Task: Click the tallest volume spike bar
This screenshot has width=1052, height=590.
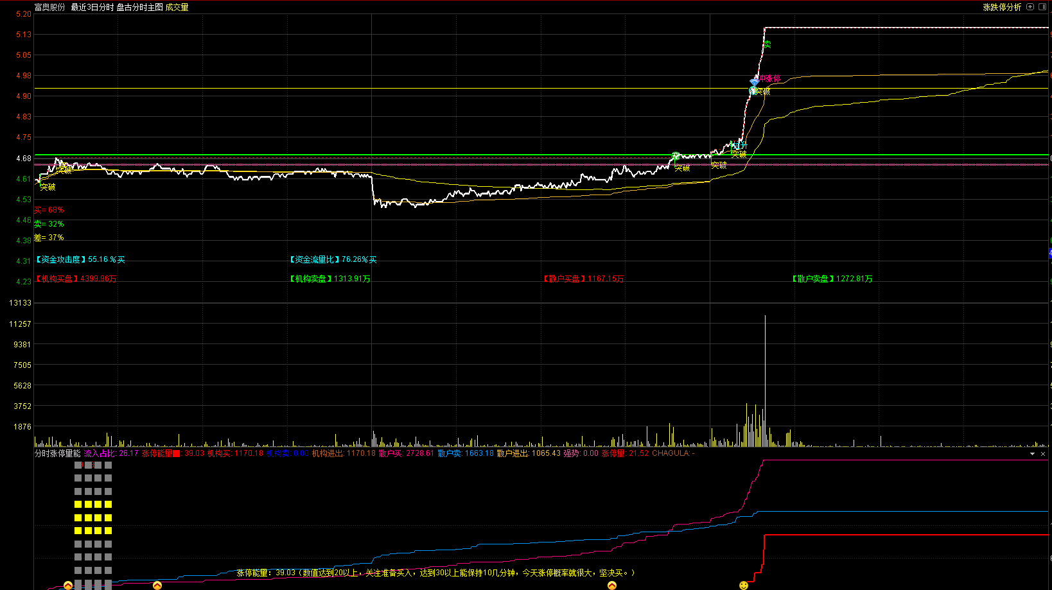Action: click(x=765, y=381)
